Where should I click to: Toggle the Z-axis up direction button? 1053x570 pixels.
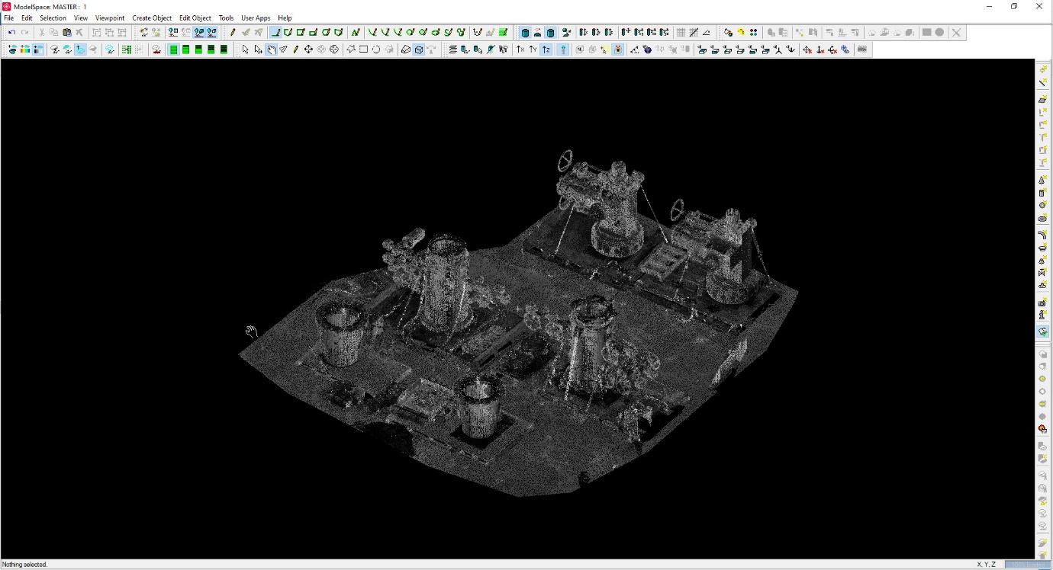point(546,50)
